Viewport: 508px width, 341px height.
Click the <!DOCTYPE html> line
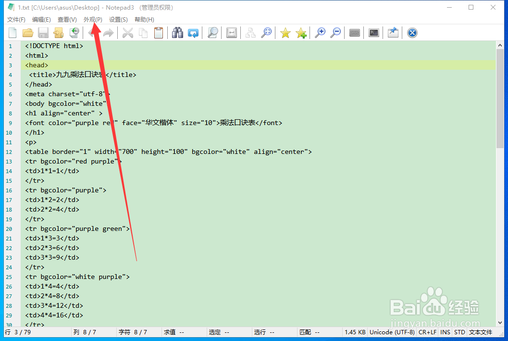coord(54,46)
